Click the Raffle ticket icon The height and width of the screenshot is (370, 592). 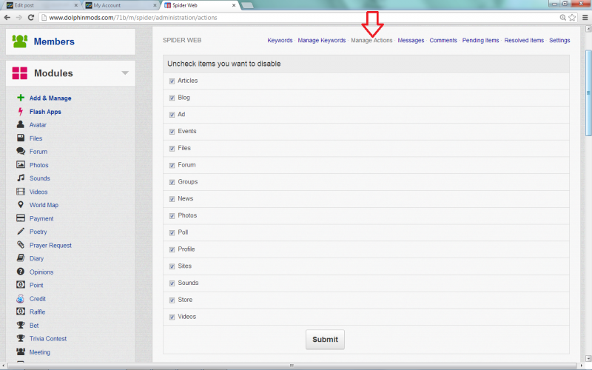pyautogui.click(x=21, y=312)
